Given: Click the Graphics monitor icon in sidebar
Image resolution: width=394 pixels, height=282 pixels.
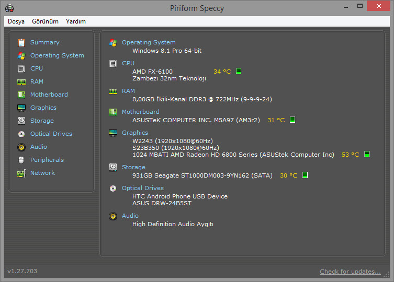Looking at the screenshot, I should click(21, 108).
